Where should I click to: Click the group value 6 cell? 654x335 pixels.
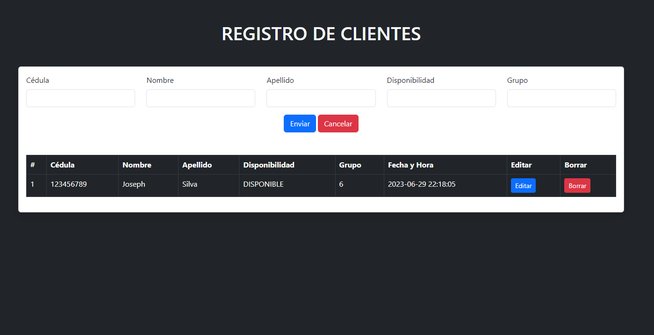click(360, 186)
